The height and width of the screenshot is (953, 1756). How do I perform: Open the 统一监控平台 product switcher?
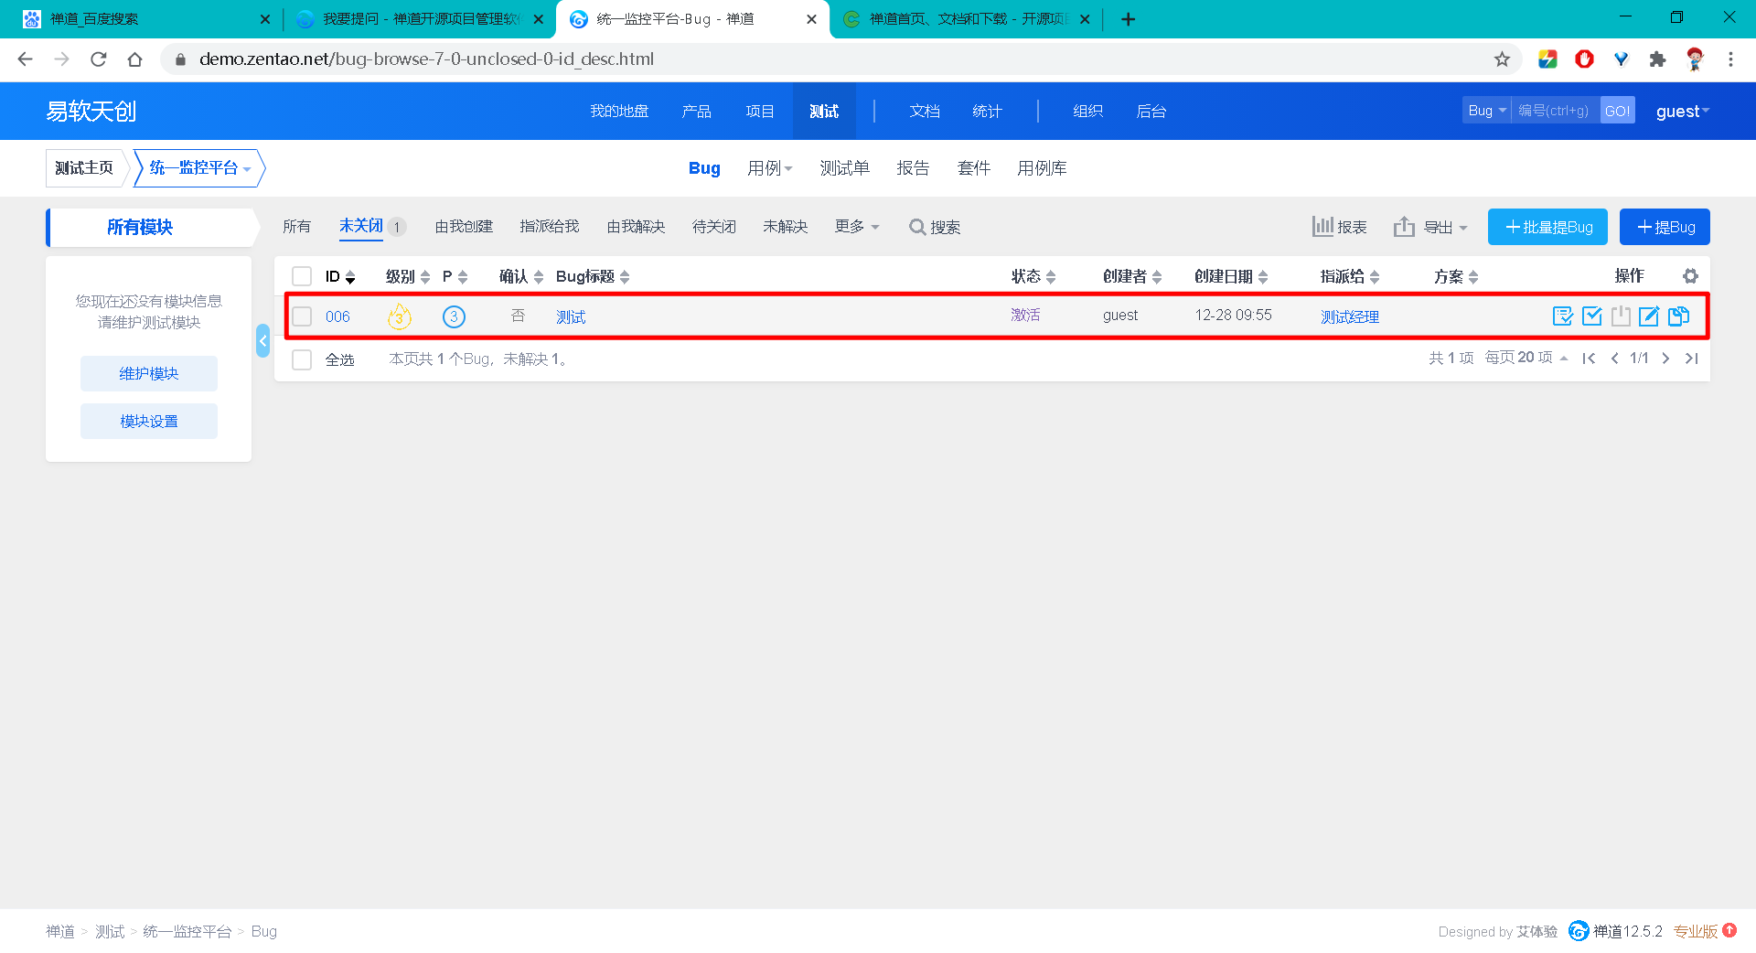[x=199, y=168]
